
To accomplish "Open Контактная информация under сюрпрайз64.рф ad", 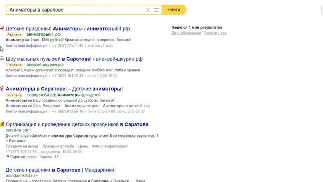I will (x=26, y=111).
